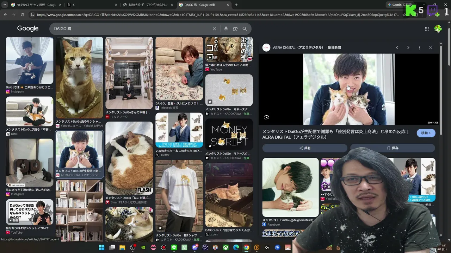Screen dimensions: 451x253
Task: Reload the current page
Action: 22,15
